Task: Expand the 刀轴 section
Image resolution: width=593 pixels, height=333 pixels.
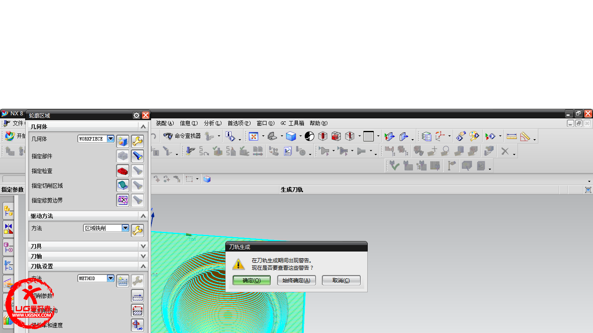Action: (143, 256)
